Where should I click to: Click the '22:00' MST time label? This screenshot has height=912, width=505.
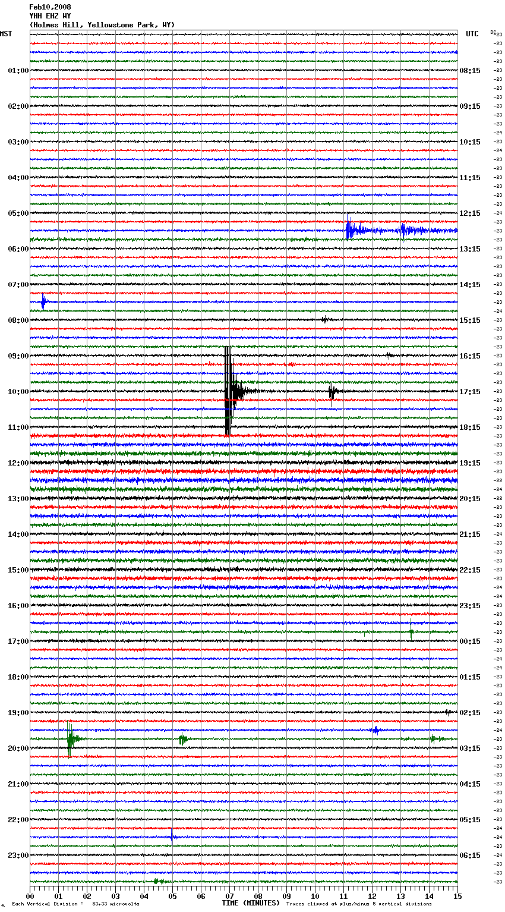[x=18, y=820]
